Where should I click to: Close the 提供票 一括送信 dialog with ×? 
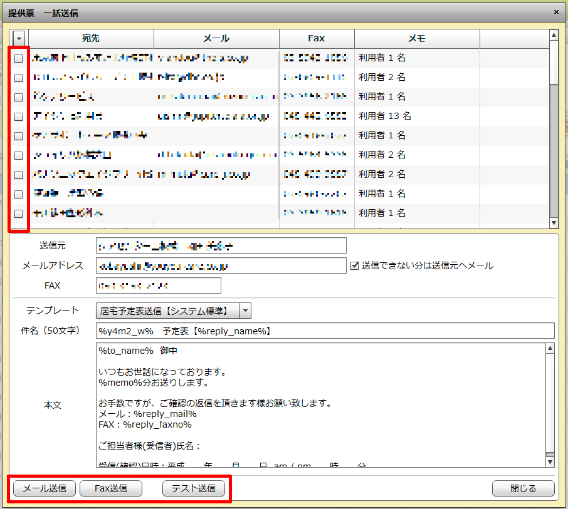click(x=556, y=12)
